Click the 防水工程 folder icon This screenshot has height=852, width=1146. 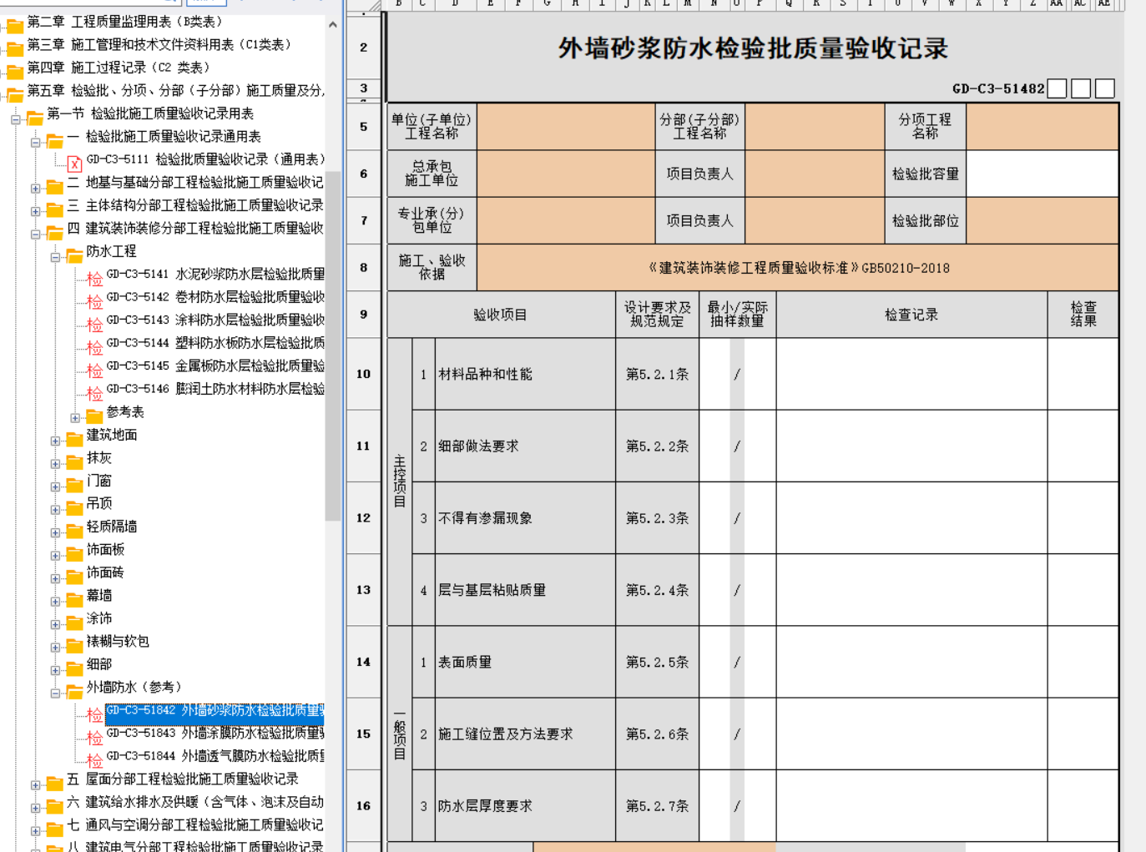[x=74, y=254]
